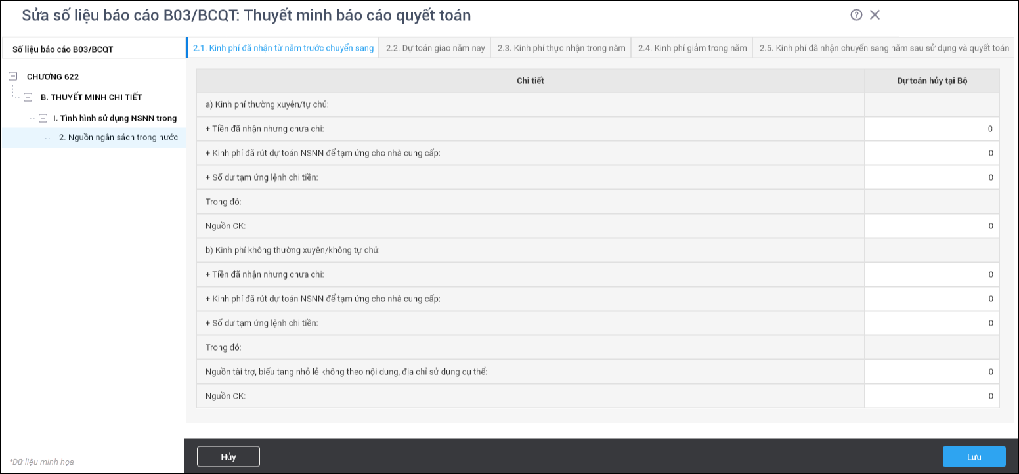Select 2. Nguồn ngân sách trong nước item
The height and width of the screenshot is (474, 1019).
coord(118,138)
